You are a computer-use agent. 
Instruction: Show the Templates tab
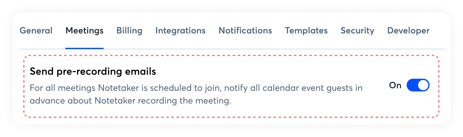pos(306,31)
